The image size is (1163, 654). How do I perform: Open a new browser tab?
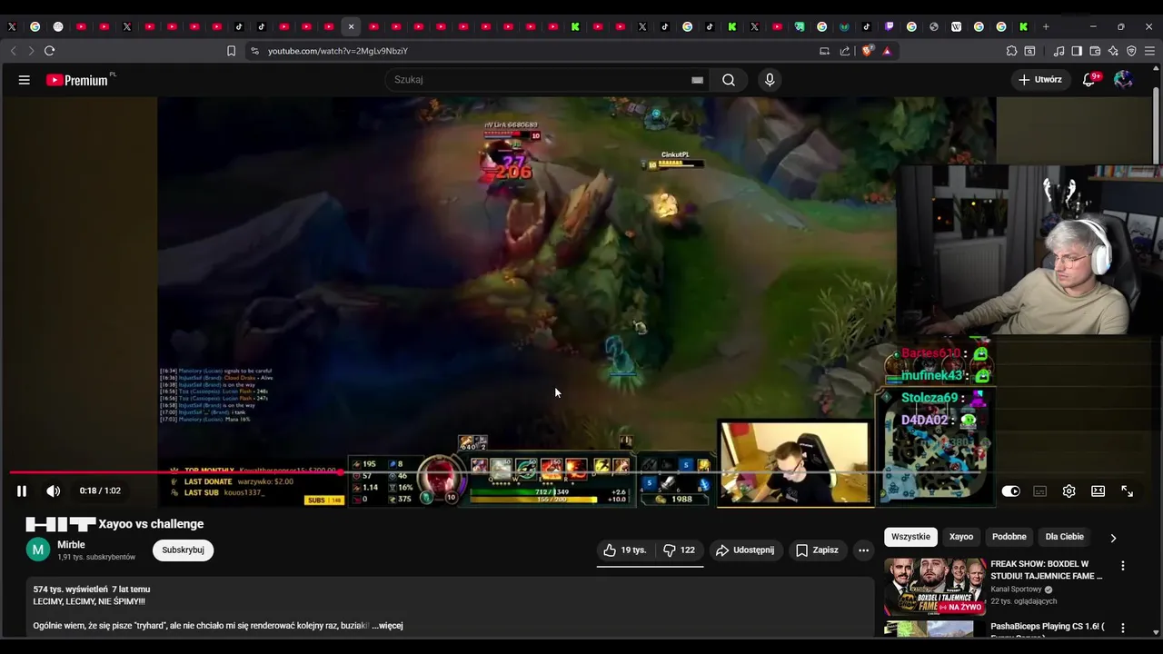1046,26
